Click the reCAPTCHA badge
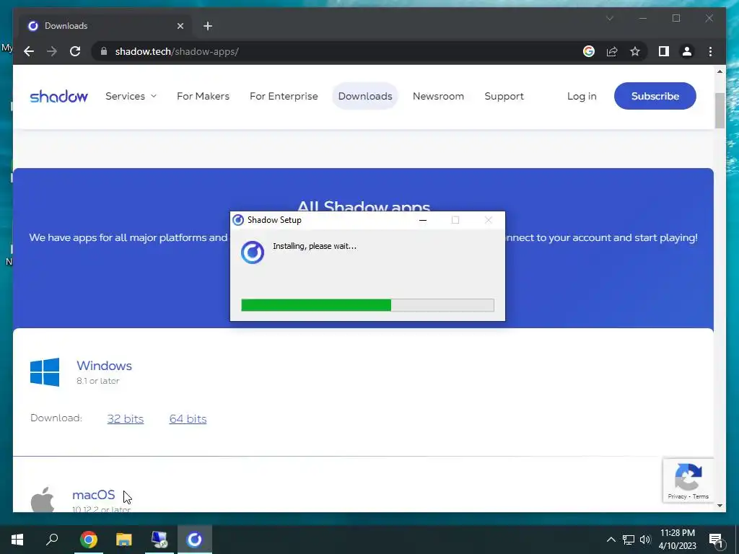The width and height of the screenshot is (739, 554). 688,480
